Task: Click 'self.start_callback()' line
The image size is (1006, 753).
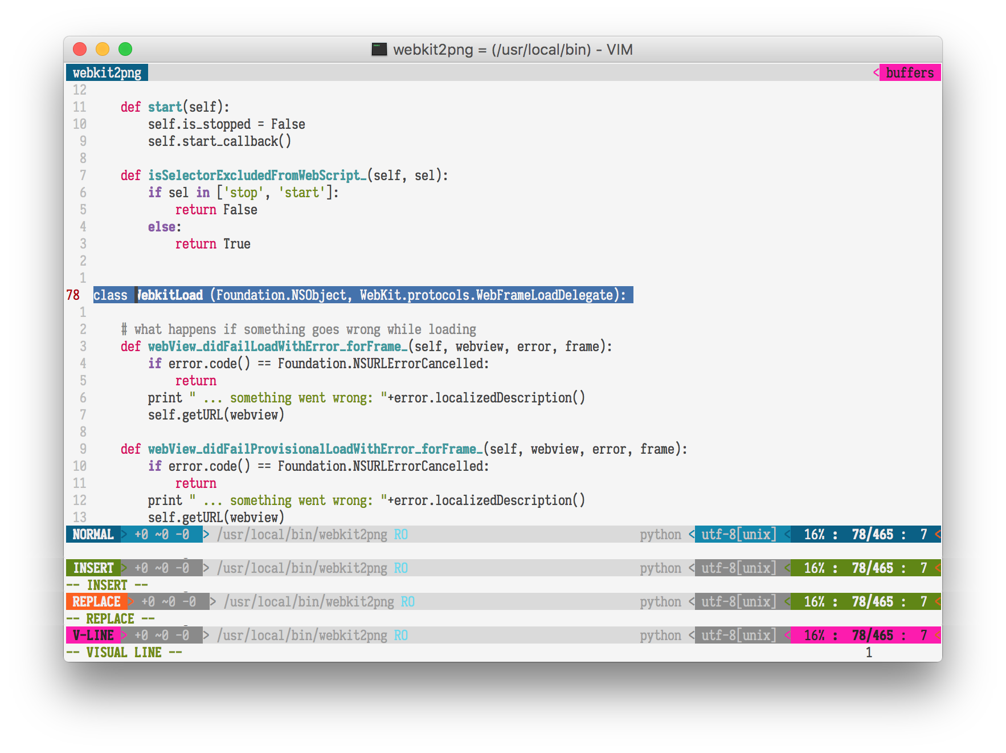Action: click(219, 141)
